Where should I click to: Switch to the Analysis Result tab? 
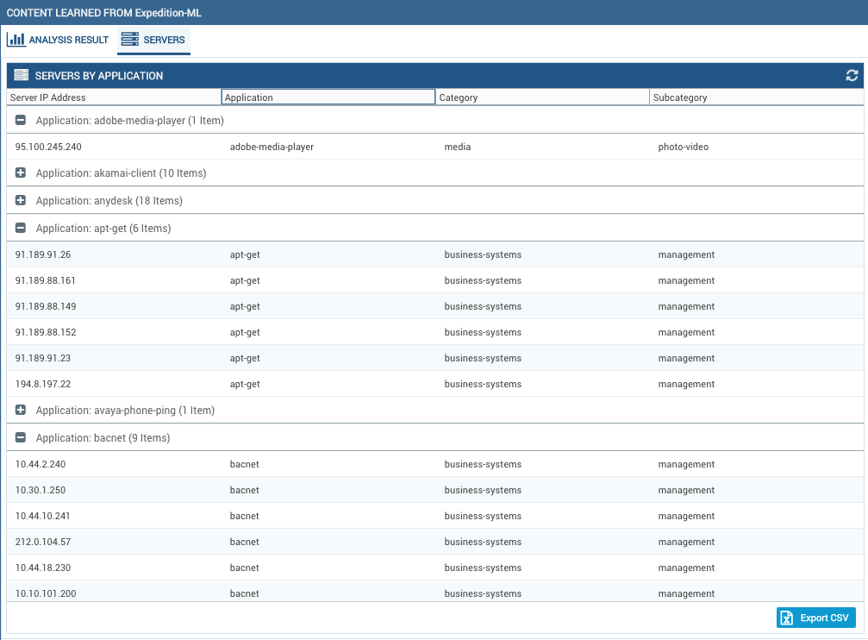58,40
